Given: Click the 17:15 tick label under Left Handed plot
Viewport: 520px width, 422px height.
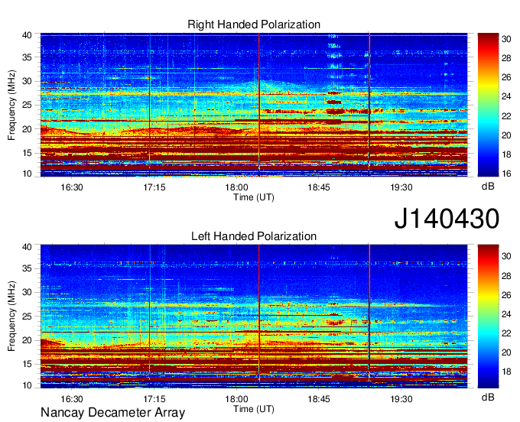Looking at the screenshot, I should click(x=154, y=399).
